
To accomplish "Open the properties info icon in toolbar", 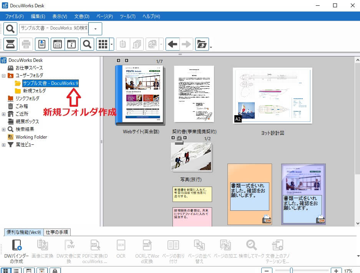I will [71, 44].
